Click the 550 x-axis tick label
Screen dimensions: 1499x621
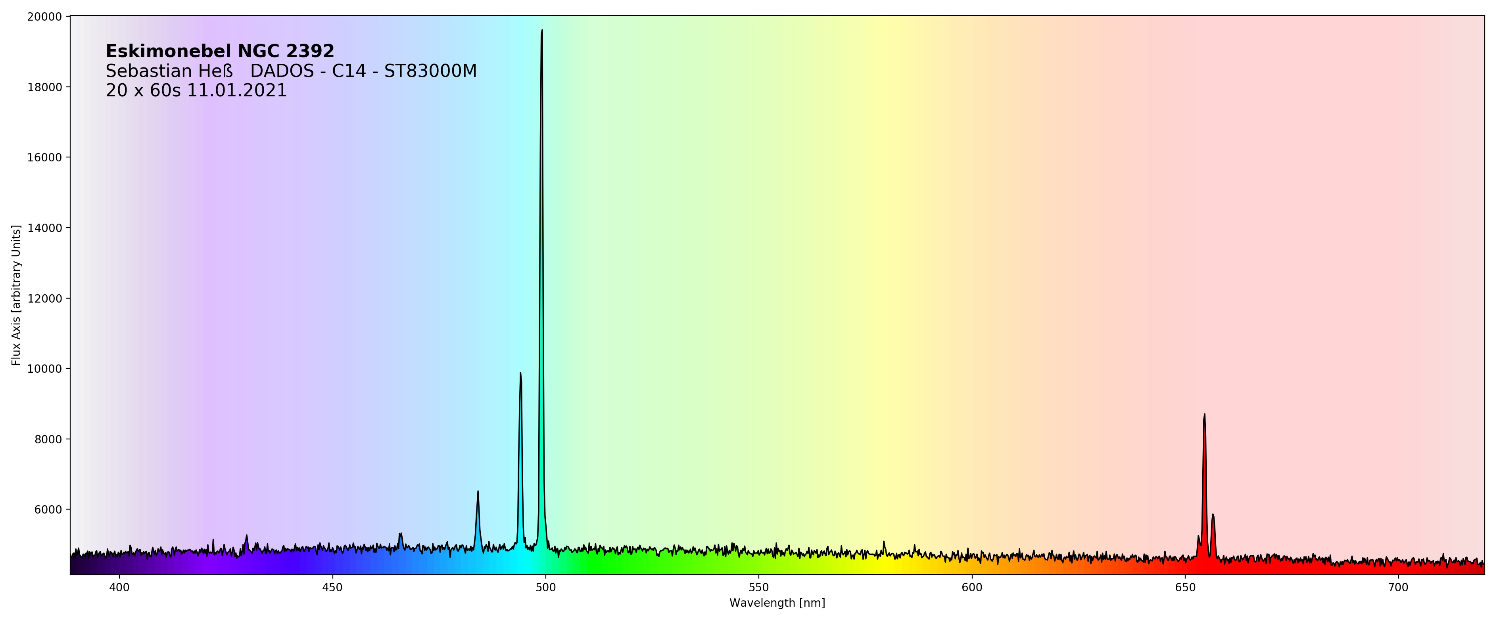tap(759, 588)
